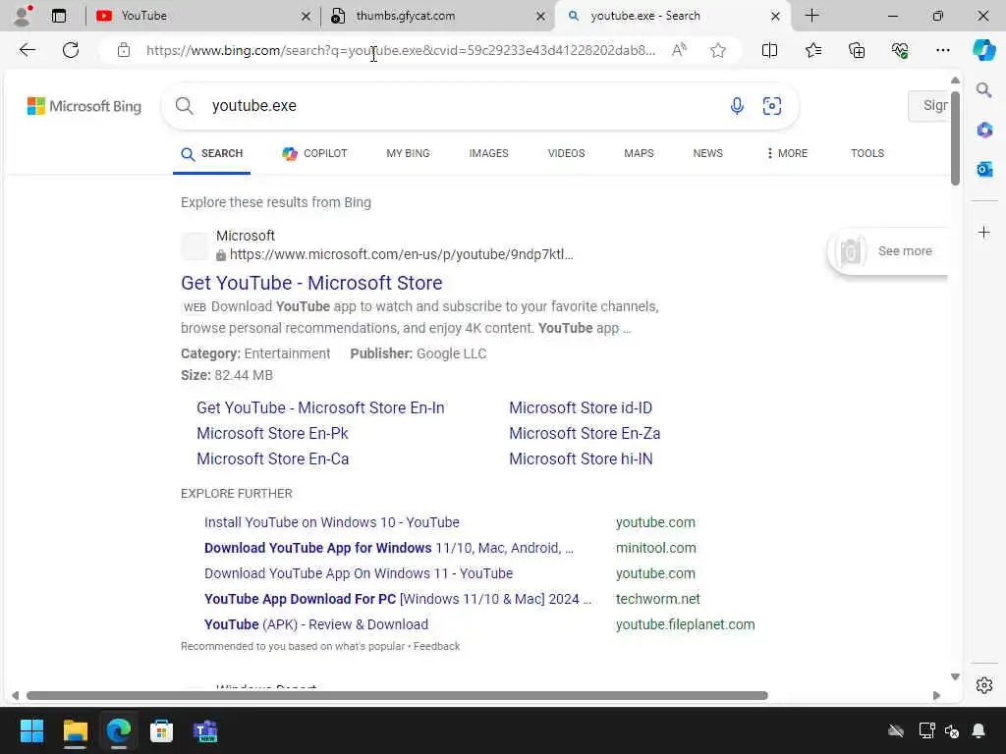Refresh the current page

click(71, 50)
